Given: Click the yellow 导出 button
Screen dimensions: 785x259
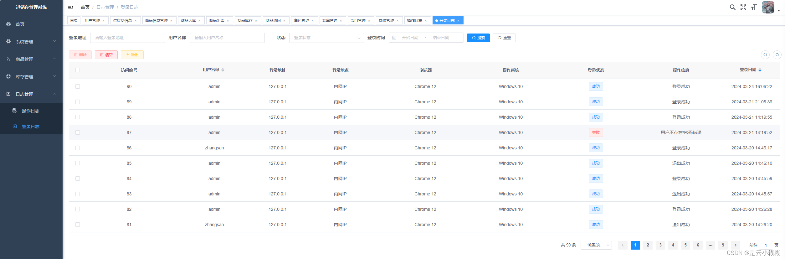Looking at the screenshot, I should (132, 55).
